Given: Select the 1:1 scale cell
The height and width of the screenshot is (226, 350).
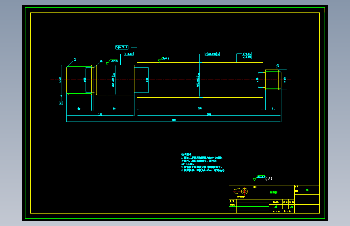Looking at the screenshot, I should (x=291, y=207).
